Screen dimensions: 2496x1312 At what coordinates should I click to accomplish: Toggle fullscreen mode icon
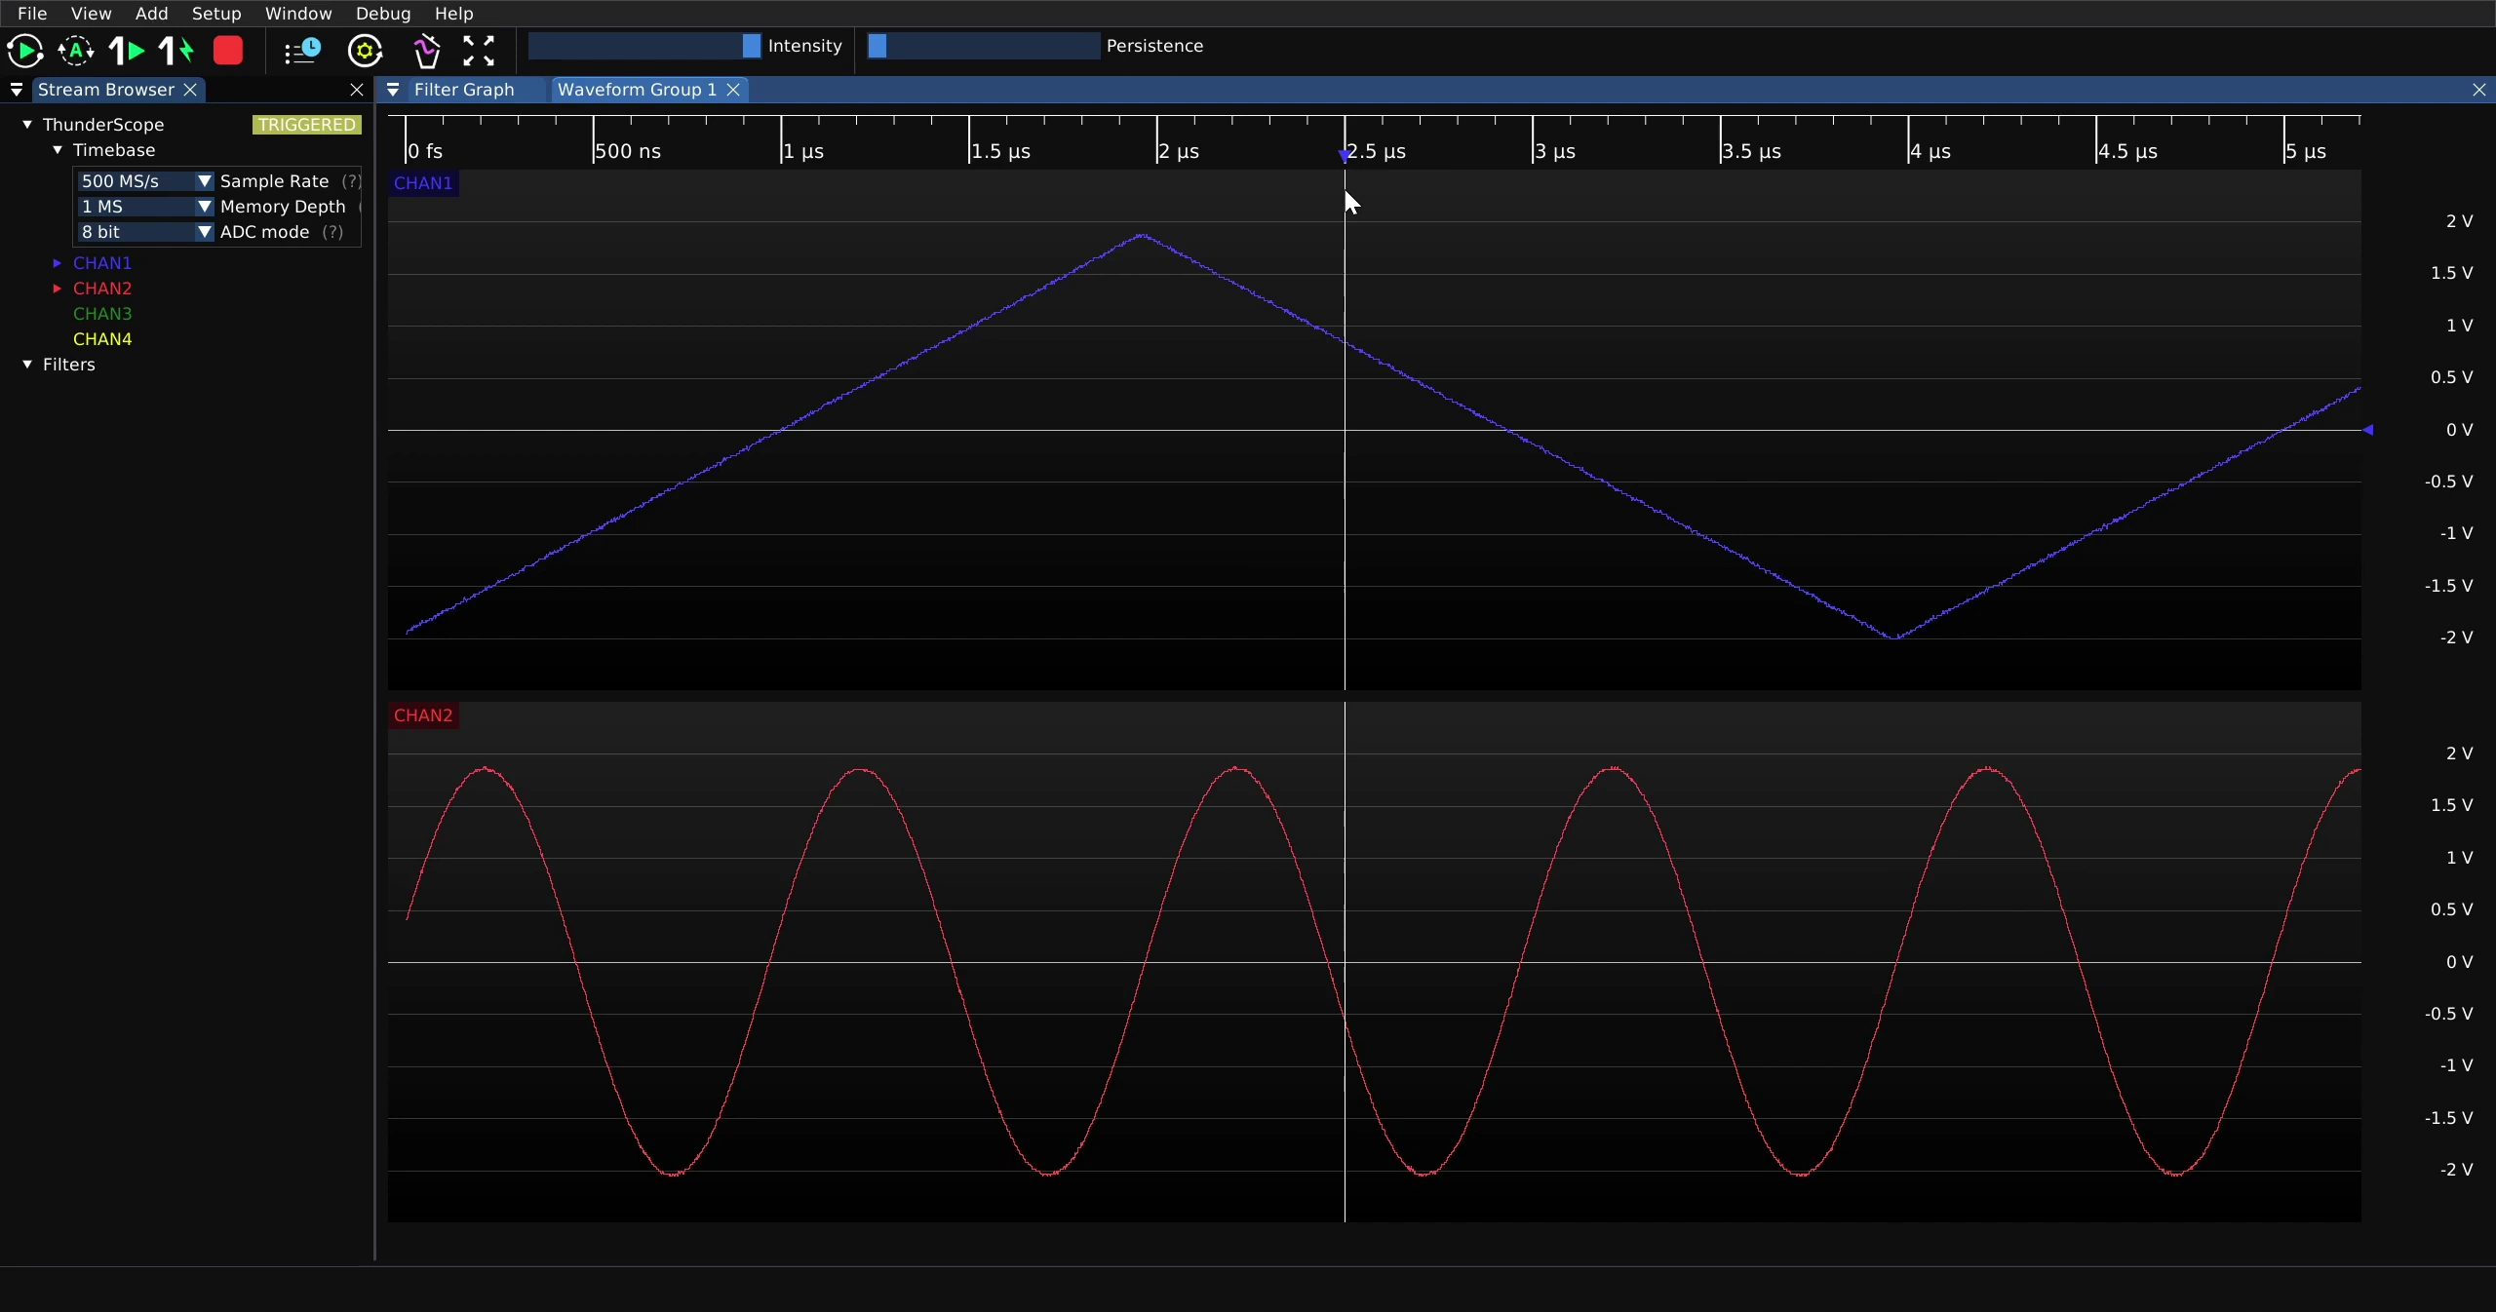click(479, 51)
